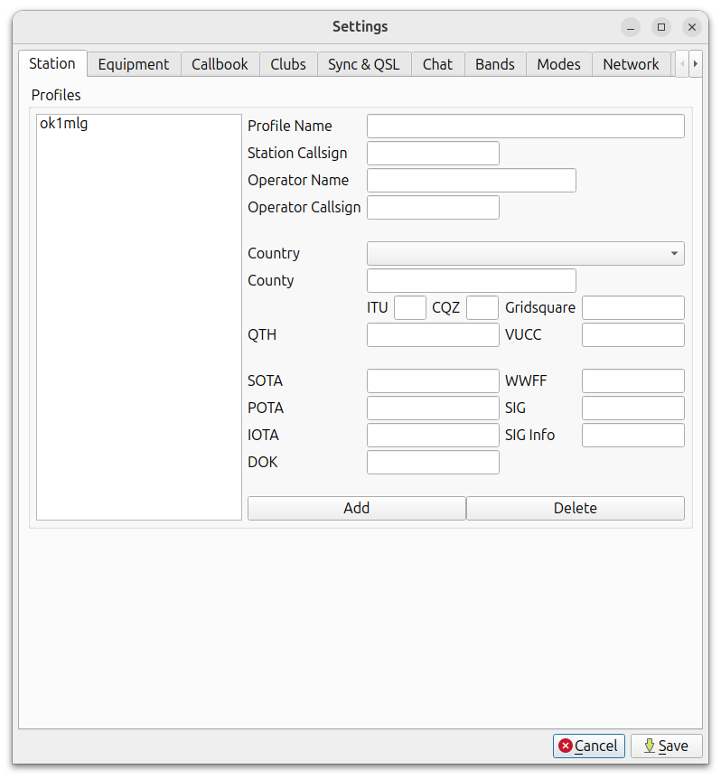
Task: Select the ok1mlg profile in list
Action: (64, 125)
